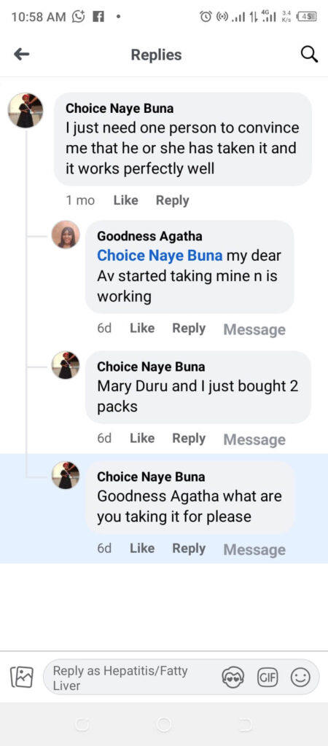
Task: Tap Android recent apps navigation icon
Action: pyautogui.click(x=245, y=725)
